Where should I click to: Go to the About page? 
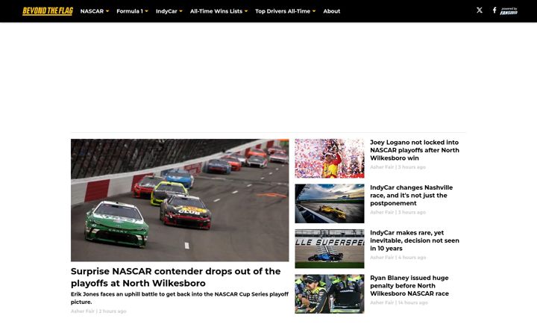click(x=331, y=11)
